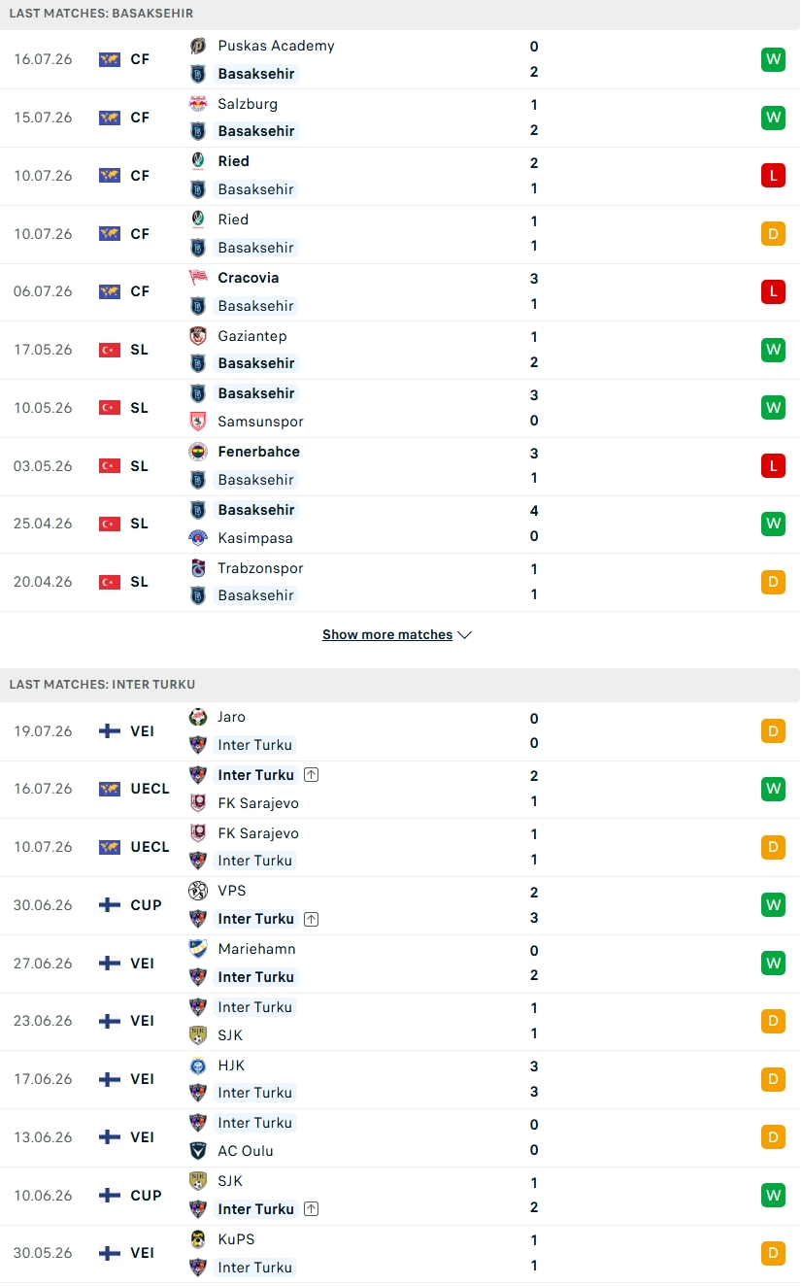The image size is (802, 1286).
Task: Click the Mariehamn club crest
Action: (x=198, y=949)
